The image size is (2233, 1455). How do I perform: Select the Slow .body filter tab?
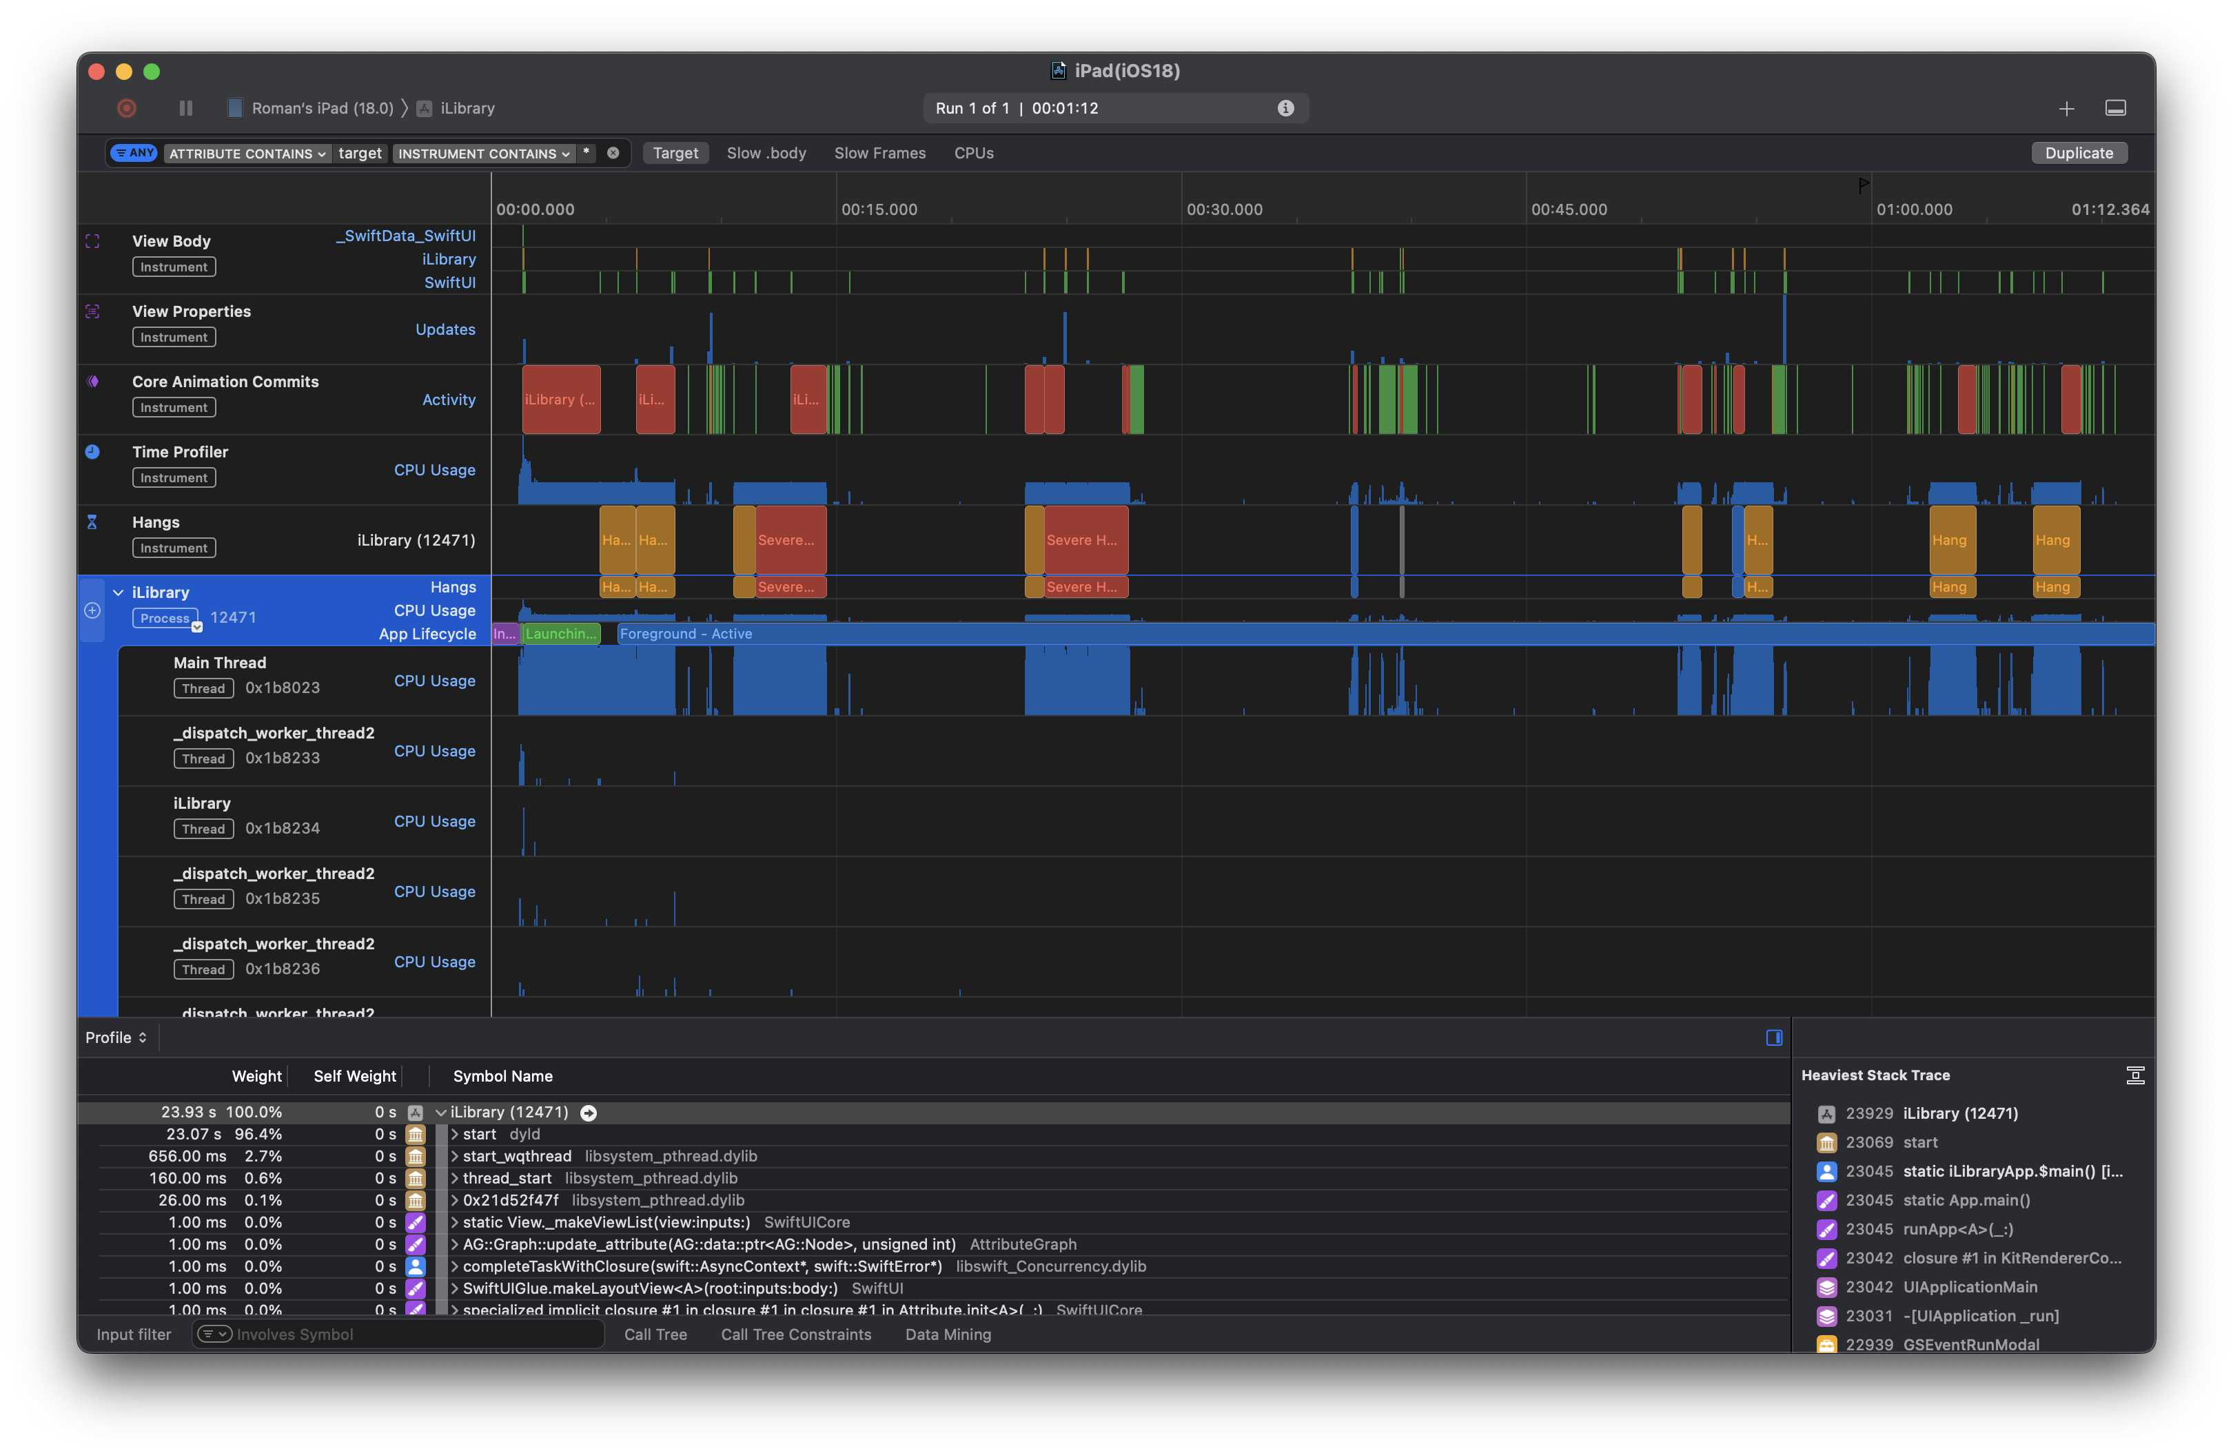pos(766,153)
